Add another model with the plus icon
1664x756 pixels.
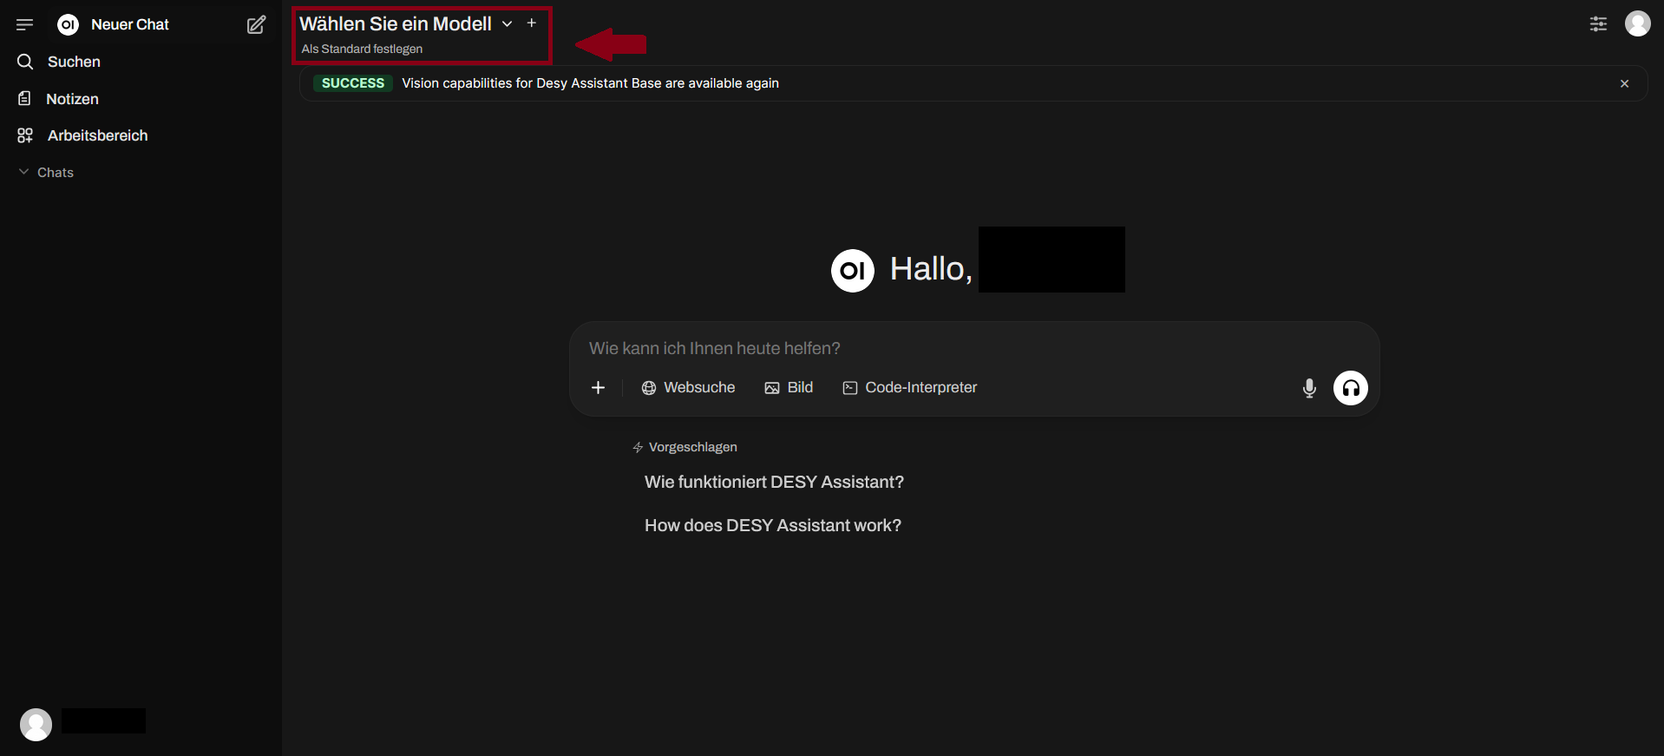click(532, 23)
